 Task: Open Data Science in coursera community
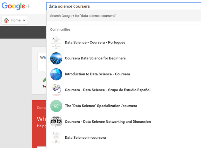pos(85,137)
